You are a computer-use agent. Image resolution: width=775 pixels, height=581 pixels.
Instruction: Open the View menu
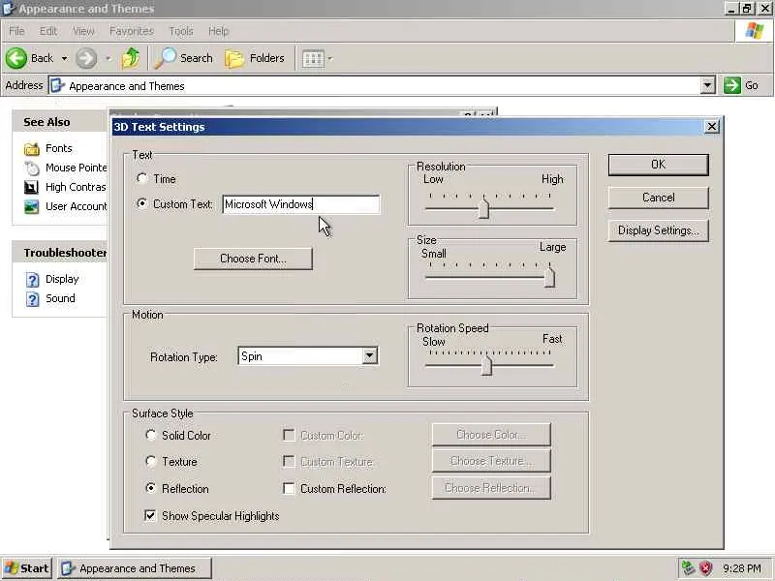pos(83,31)
